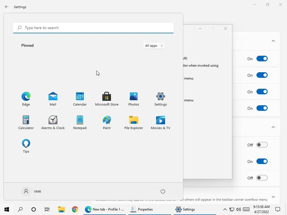Turn off the first On toggle in Settings
Viewport: 287px width, 215px height.
coord(262,59)
